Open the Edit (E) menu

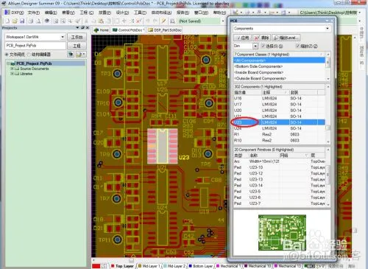(x=51, y=13)
